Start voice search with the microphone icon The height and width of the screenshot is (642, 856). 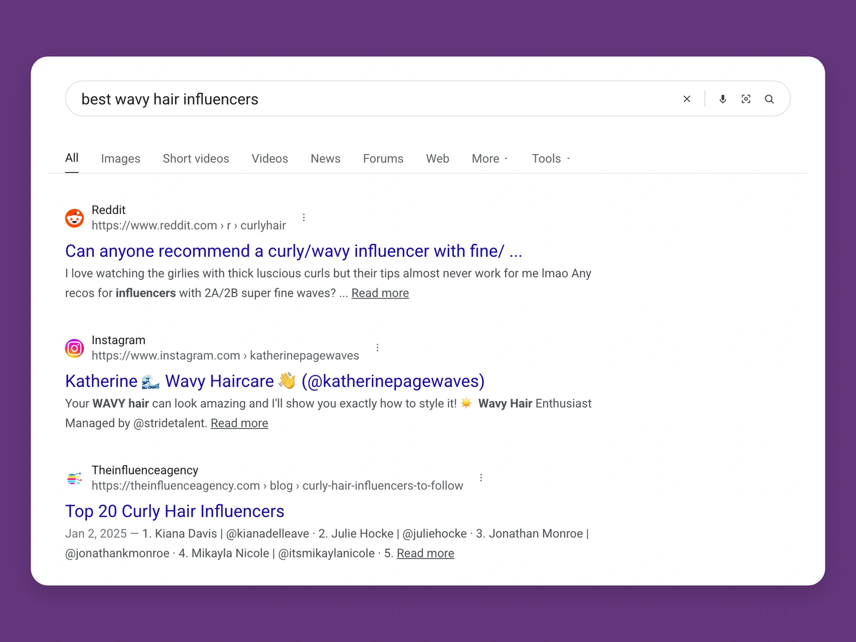[723, 99]
